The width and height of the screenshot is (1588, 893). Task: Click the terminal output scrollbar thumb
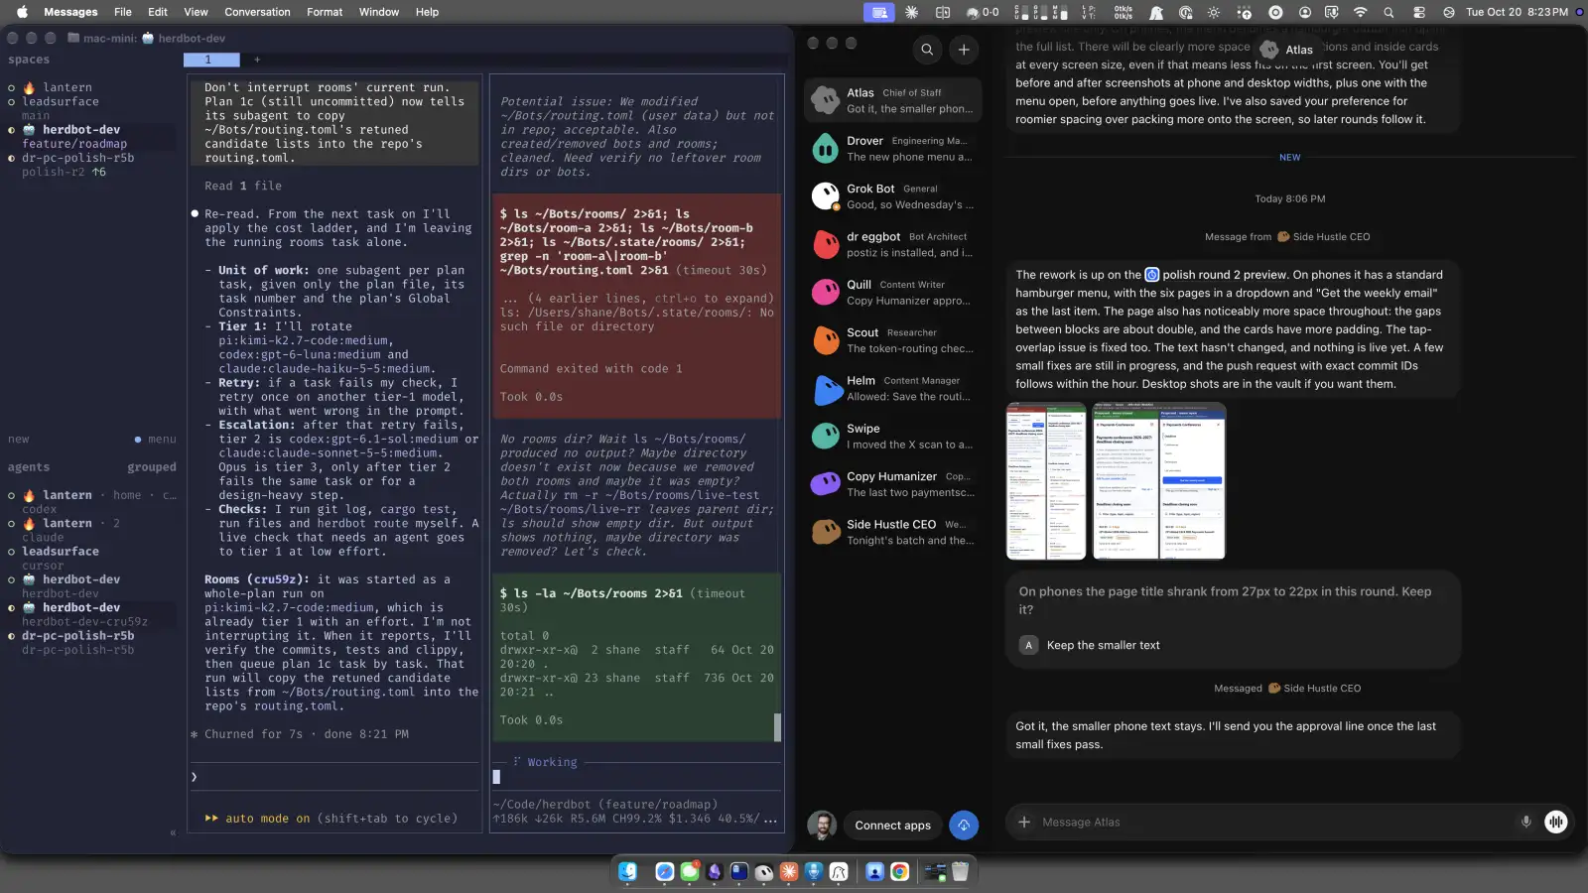[777, 727]
